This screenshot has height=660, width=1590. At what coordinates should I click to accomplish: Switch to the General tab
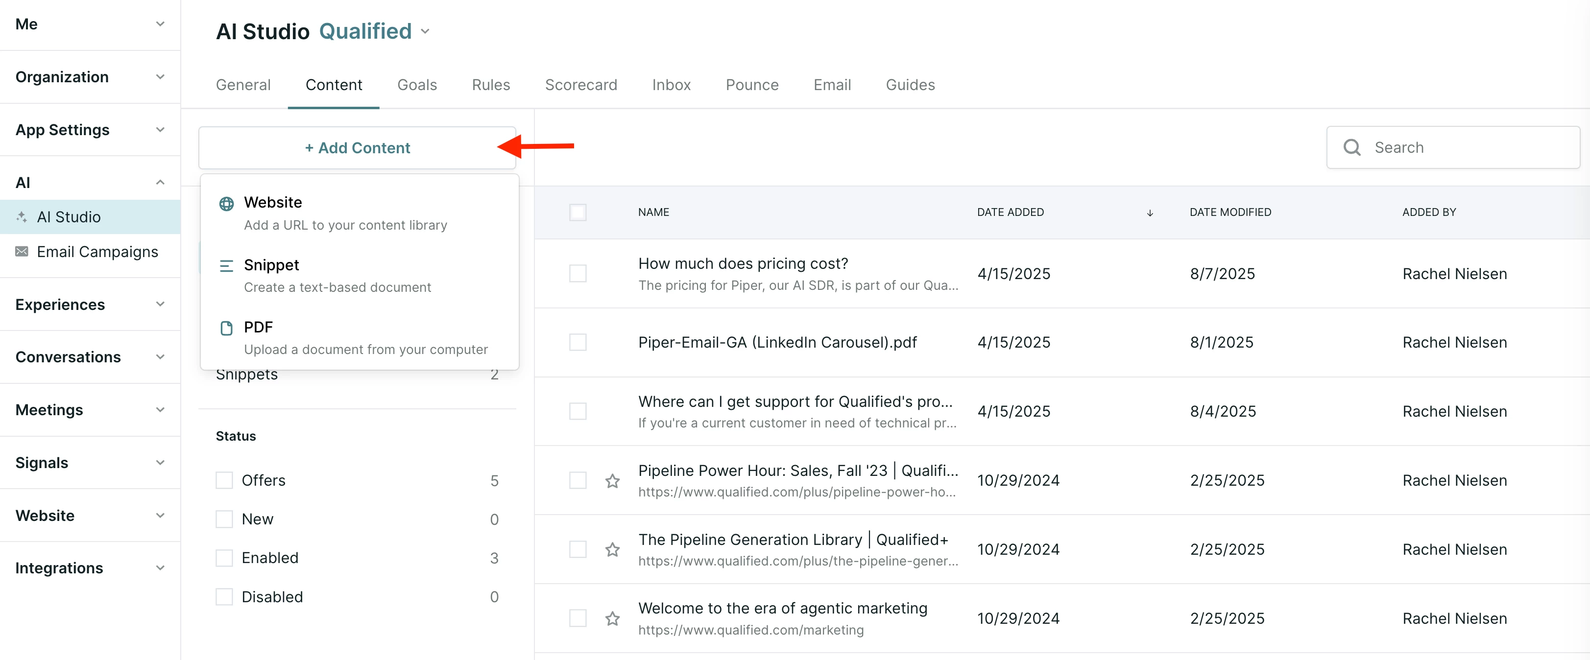[243, 85]
